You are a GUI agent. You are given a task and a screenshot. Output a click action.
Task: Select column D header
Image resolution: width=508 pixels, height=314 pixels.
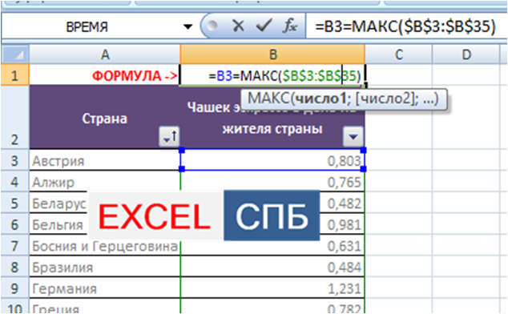pyautogui.click(x=466, y=54)
